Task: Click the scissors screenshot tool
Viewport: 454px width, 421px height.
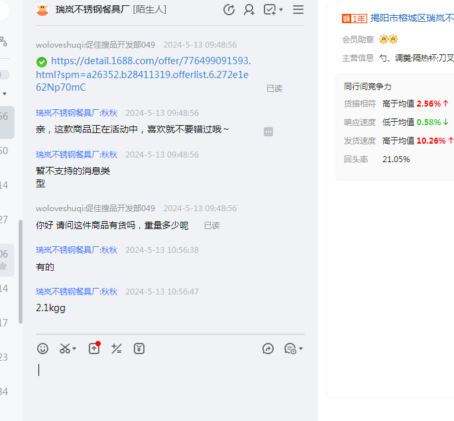Action: (64, 348)
